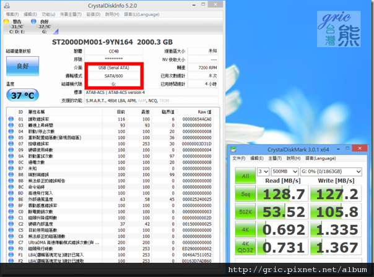Click the status orb for attribute C5

coord(11,230)
